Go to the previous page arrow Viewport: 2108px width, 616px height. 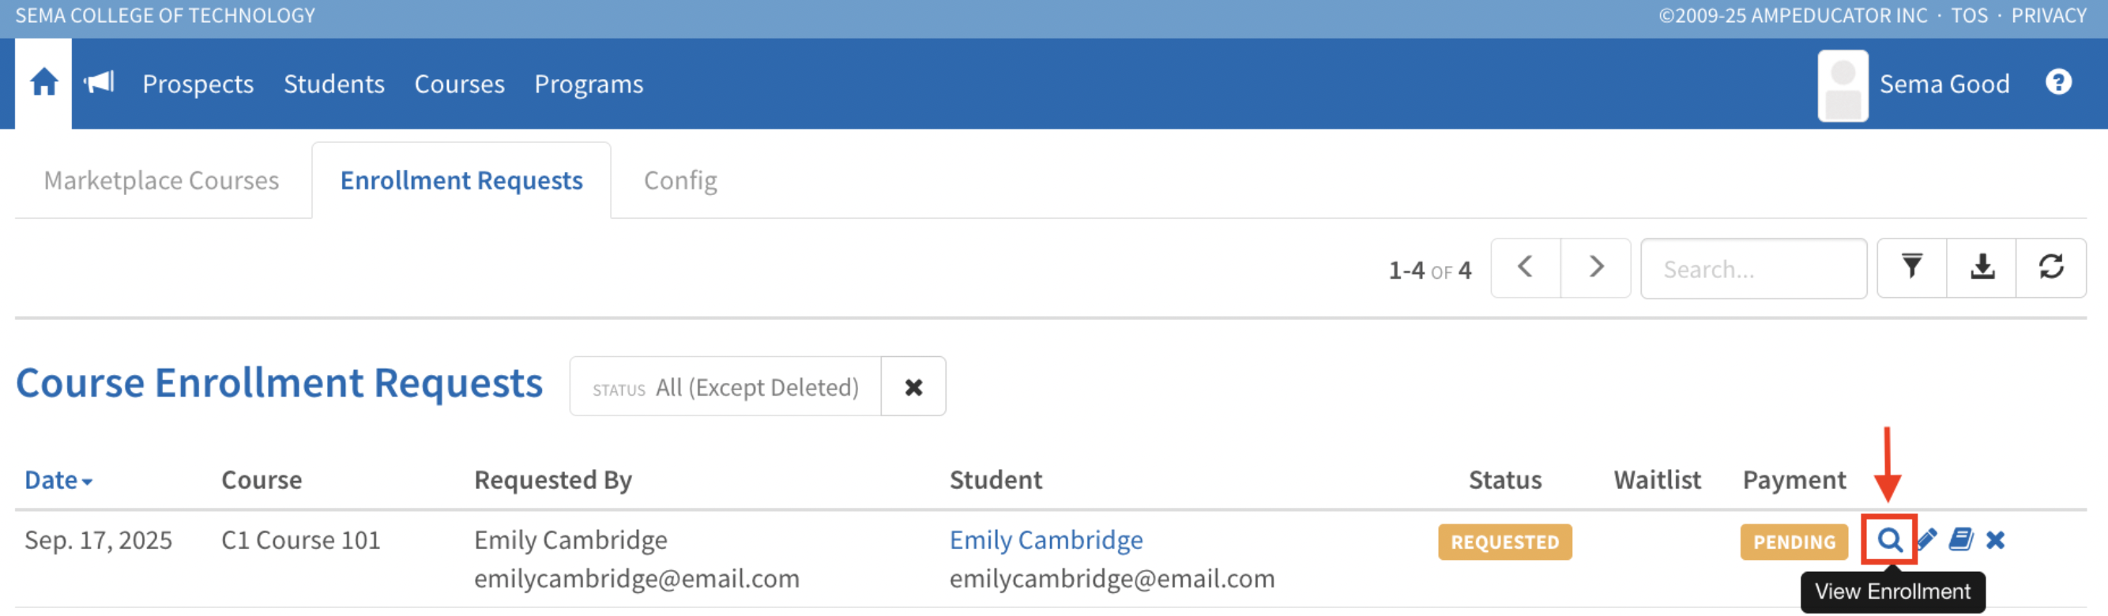[1526, 268]
